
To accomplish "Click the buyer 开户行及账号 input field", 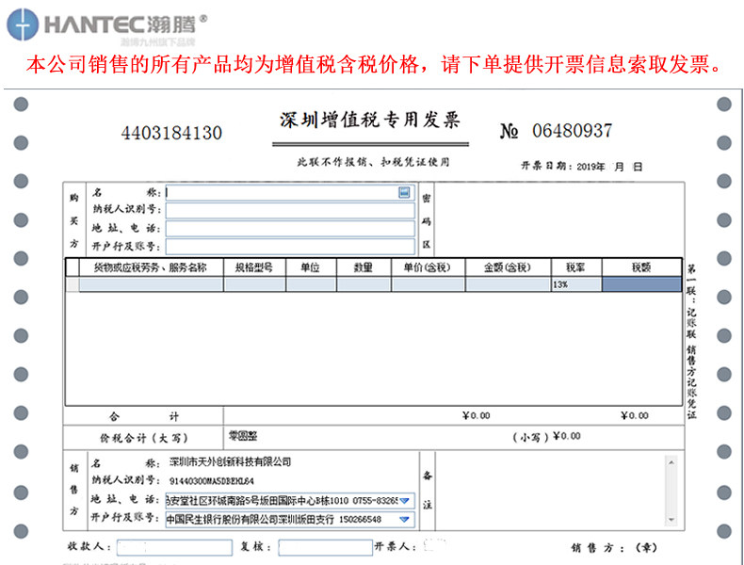I will click(290, 247).
